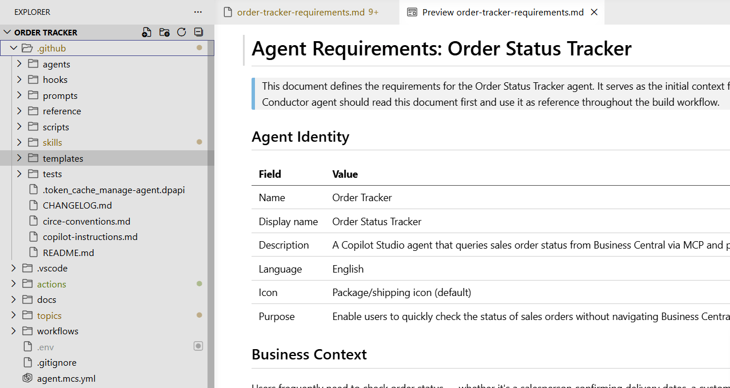Click the New File icon in Explorer header
Image resolution: width=730 pixels, height=388 pixels.
[147, 33]
